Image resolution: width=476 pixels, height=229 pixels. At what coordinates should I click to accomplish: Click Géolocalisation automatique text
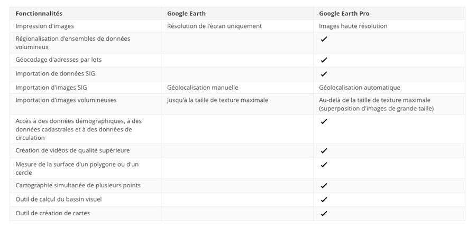360,88
